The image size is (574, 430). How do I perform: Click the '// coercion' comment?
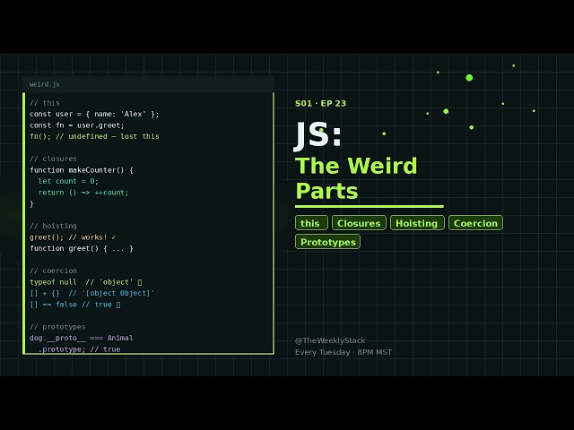pyautogui.click(x=53, y=271)
